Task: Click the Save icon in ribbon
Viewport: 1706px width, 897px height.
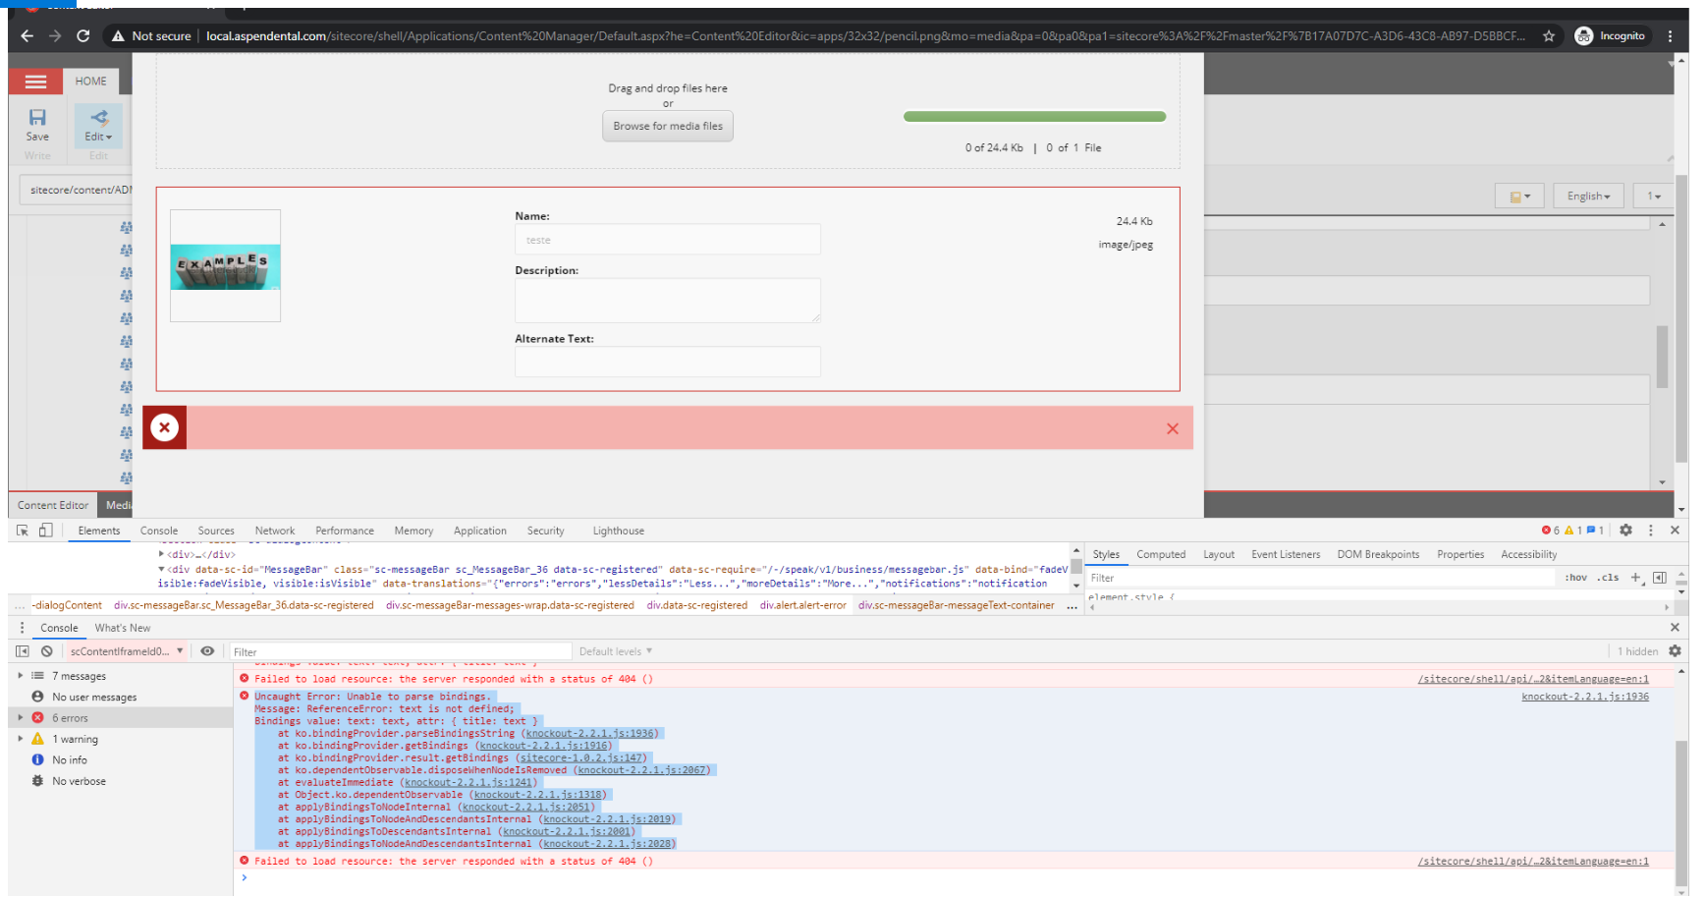Action: click(x=37, y=125)
